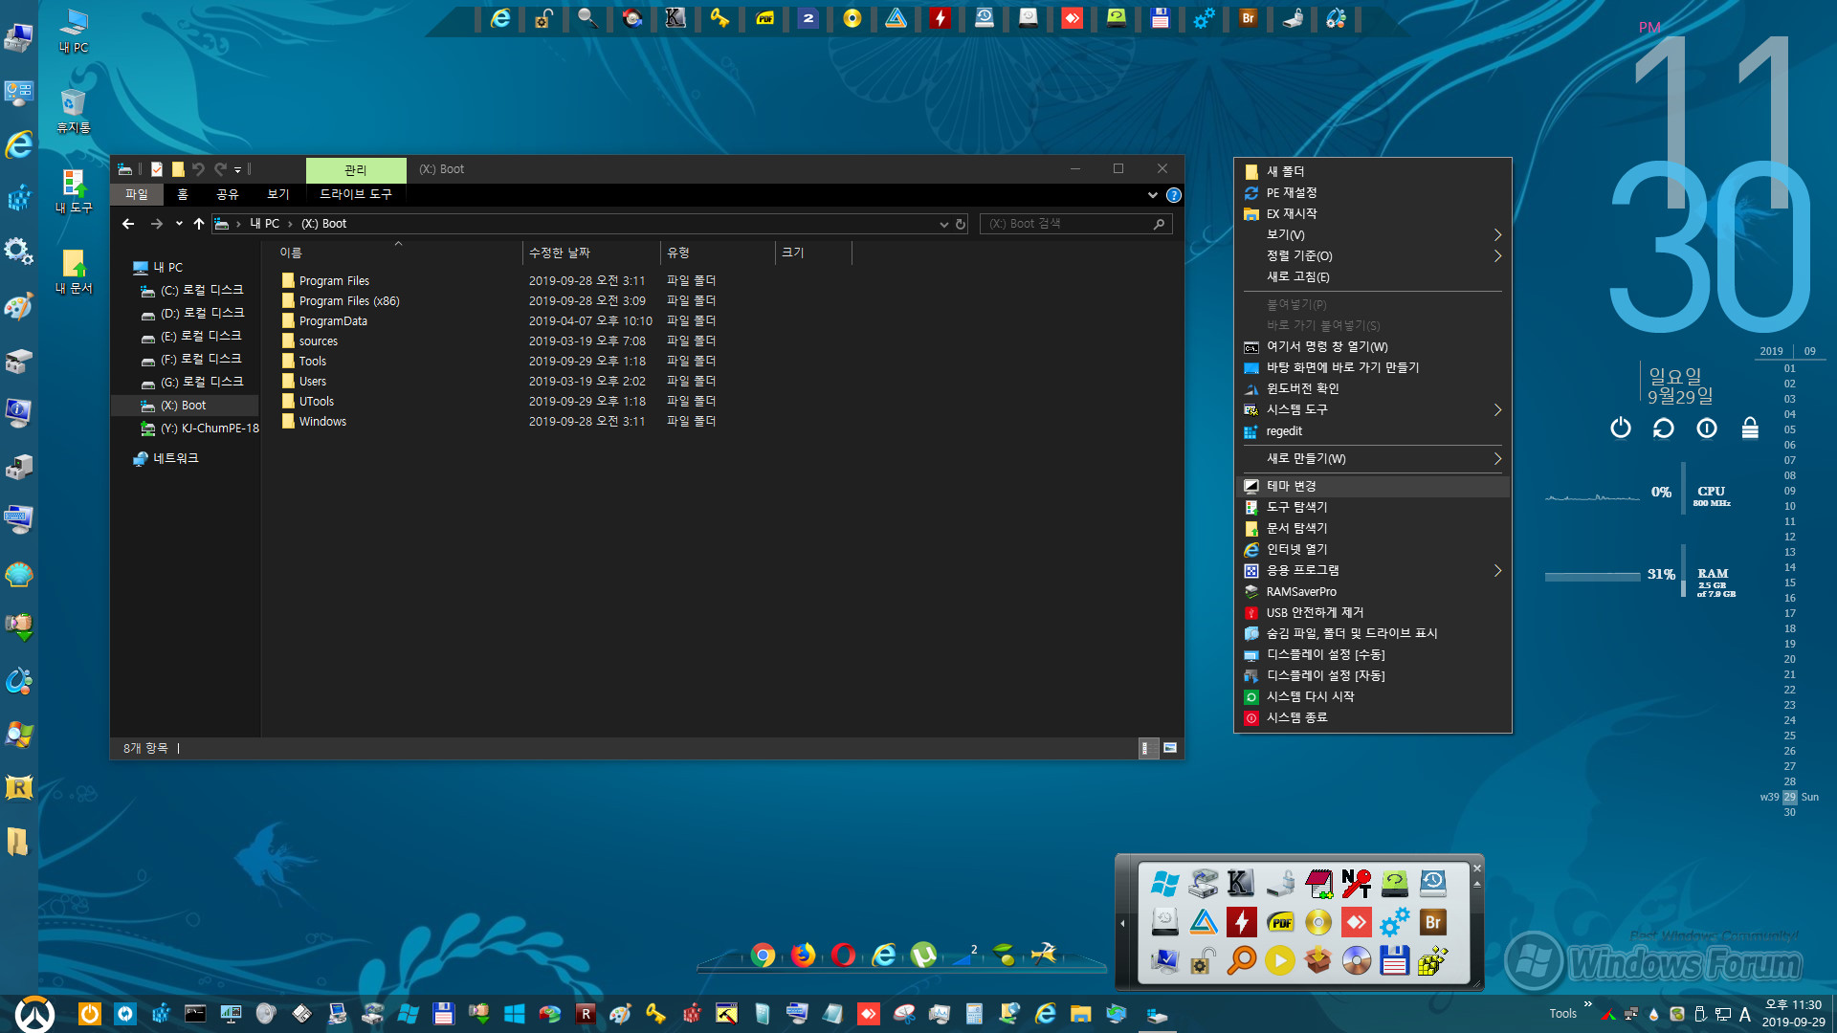Open the NT key icon in launcher panel
Viewport: 1837px width, 1033px height.
[1356, 883]
